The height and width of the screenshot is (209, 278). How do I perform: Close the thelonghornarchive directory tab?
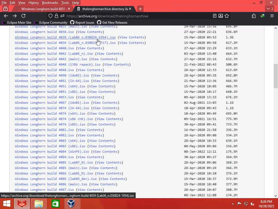pos(130,9)
